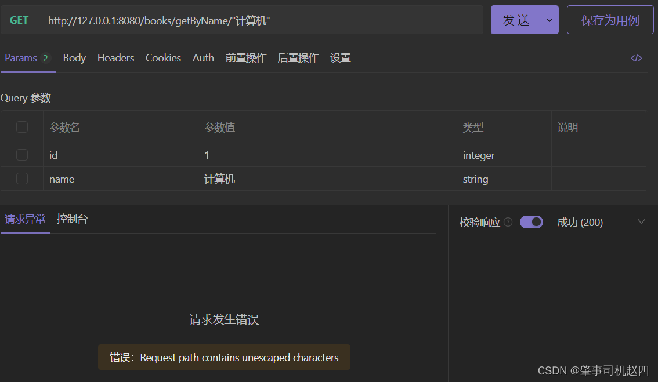The height and width of the screenshot is (382, 658).
Task: Toggle the 校验响应 validation switch
Action: pos(531,222)
